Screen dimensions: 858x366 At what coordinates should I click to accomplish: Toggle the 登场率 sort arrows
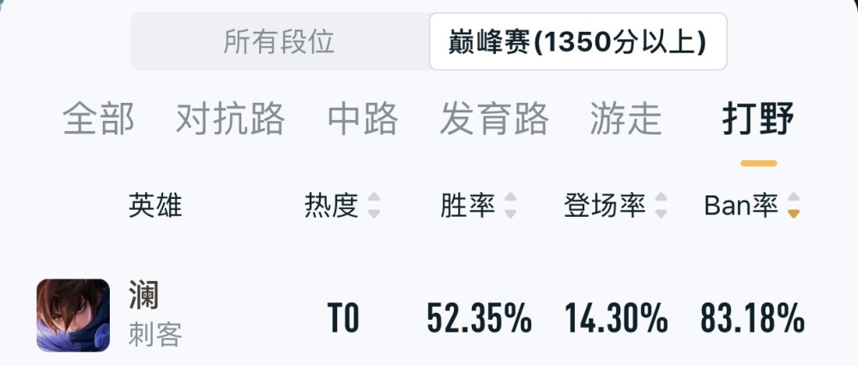661,206
